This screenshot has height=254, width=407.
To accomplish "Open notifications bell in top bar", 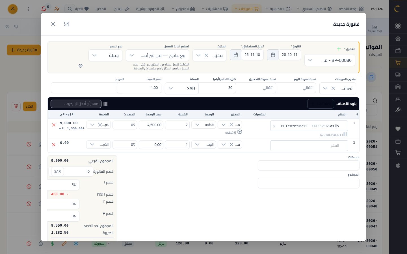I will tap(44, 9).
